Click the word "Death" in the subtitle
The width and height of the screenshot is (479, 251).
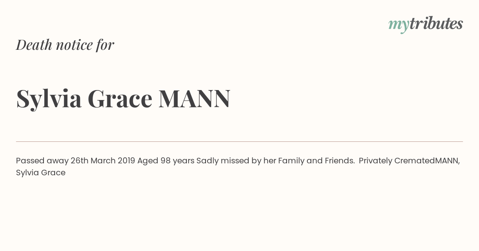tap(34, 45)
